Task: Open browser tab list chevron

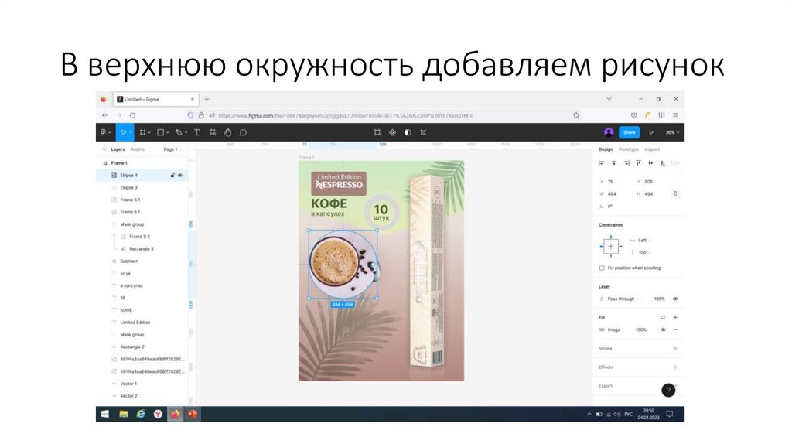Action: (609, 99)
